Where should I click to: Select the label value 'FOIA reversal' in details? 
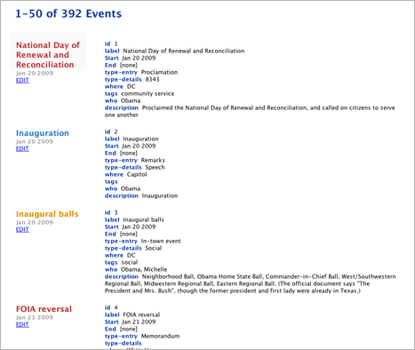point(141,314)
